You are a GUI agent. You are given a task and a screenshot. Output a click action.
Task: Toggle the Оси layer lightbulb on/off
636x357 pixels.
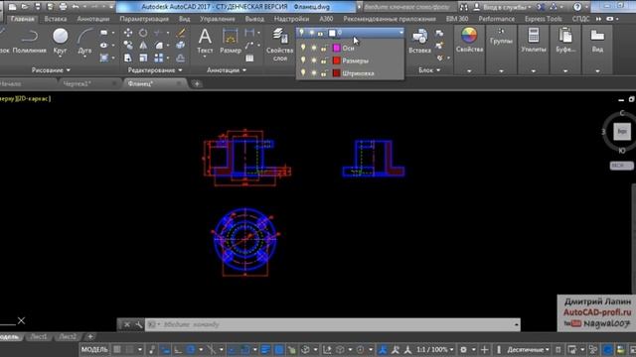point(303,48)
